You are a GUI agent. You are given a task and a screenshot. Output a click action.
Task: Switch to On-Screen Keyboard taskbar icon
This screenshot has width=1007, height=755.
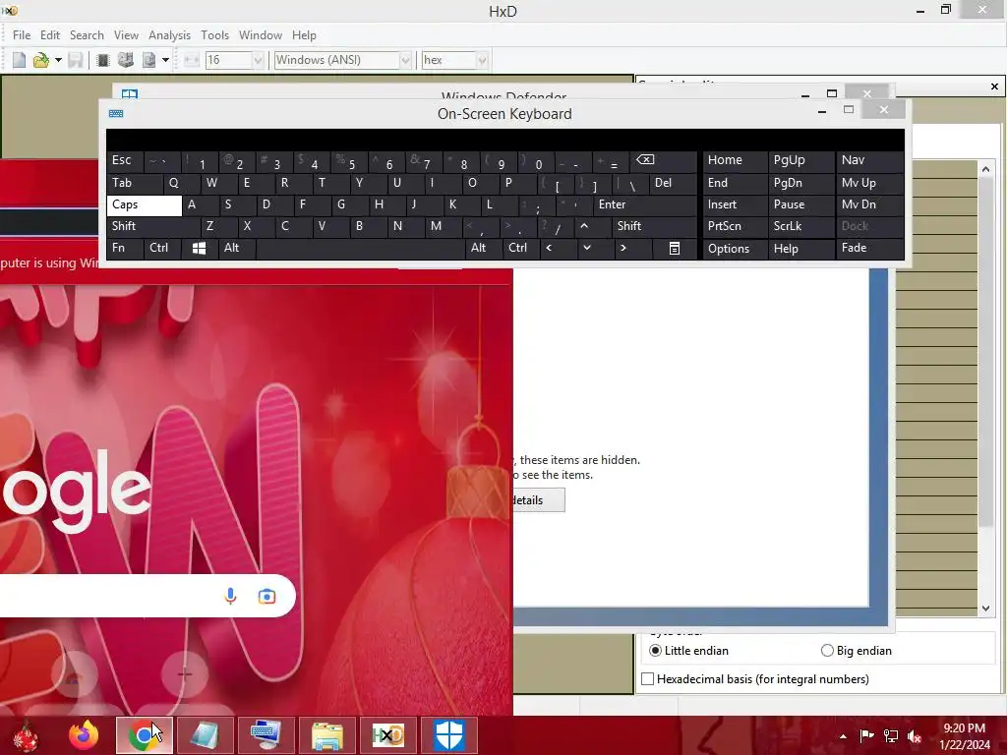coord(267,735)
